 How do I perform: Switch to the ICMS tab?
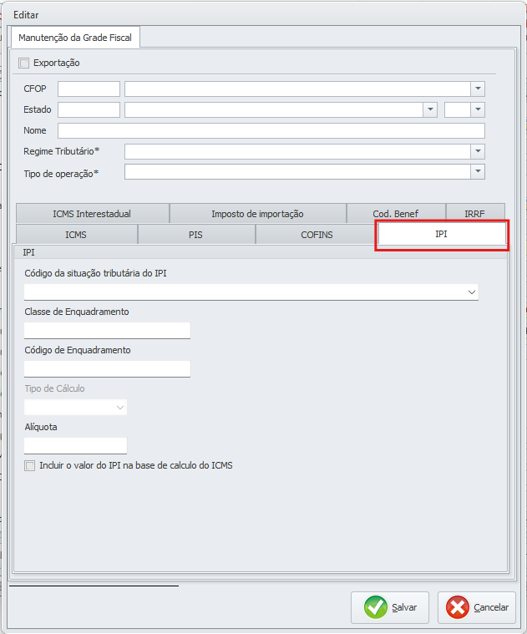pos(76,235)
